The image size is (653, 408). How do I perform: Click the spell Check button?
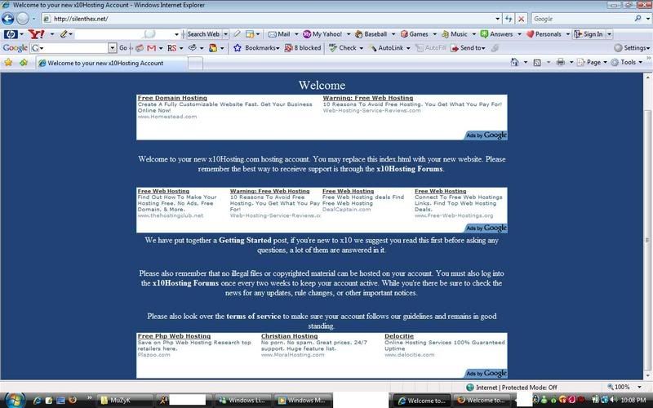(343, 48)
